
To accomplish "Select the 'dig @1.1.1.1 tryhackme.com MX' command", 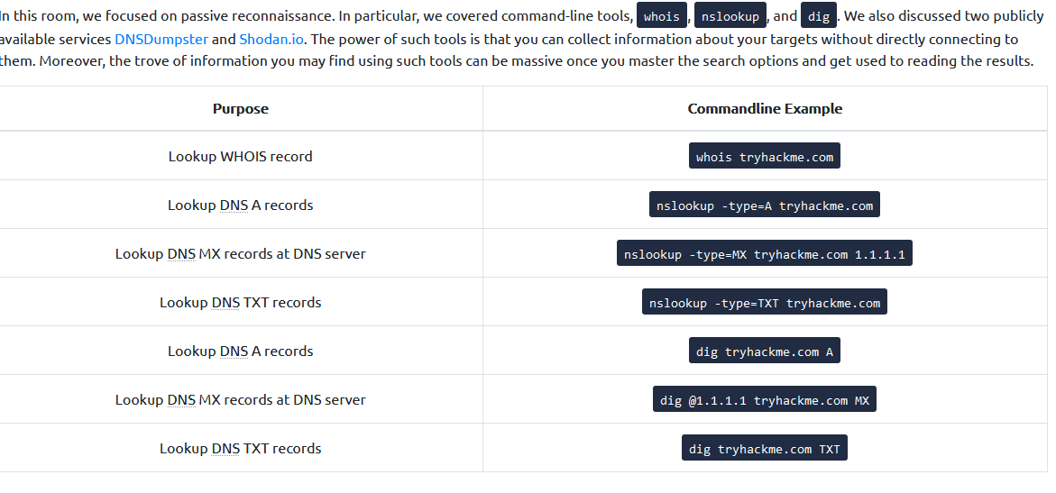I will (765, 400).
